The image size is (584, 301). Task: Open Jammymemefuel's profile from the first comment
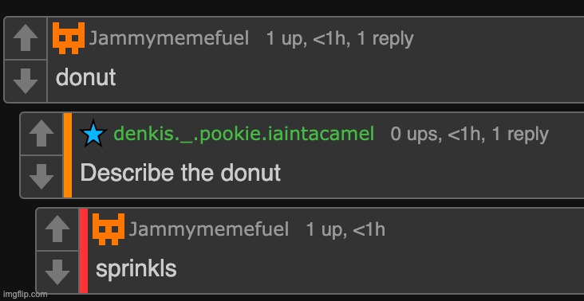point(168,39)
